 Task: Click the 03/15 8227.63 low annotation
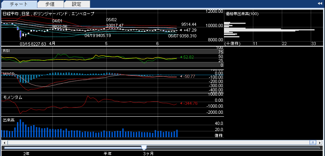pos(33,44)
